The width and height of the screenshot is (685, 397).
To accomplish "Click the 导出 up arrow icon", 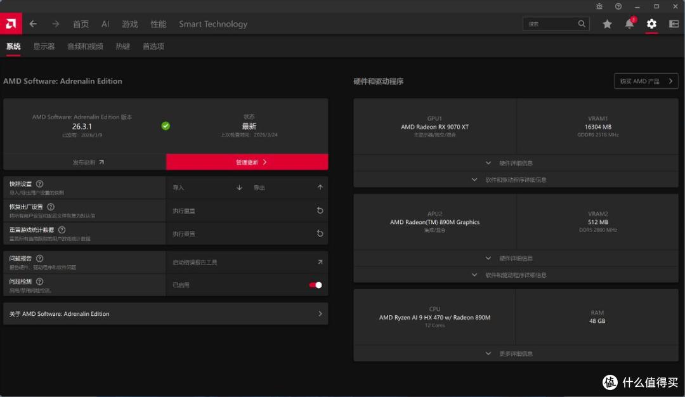I will (x=320, y=187).
